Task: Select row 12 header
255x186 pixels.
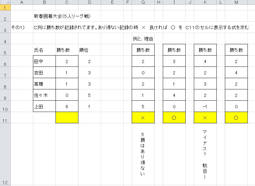Action: pos(5,154)
